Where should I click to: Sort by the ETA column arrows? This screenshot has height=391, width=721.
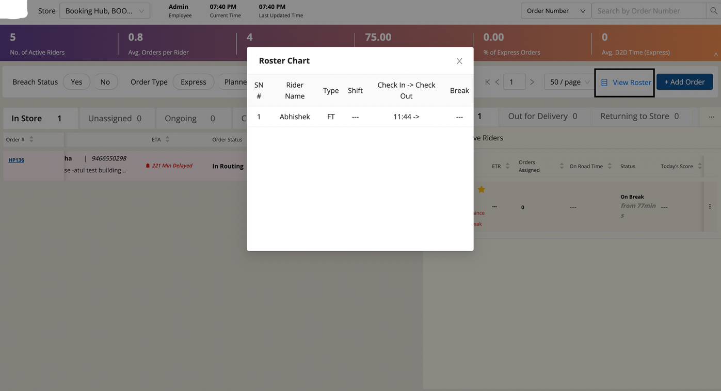[167, 139]
